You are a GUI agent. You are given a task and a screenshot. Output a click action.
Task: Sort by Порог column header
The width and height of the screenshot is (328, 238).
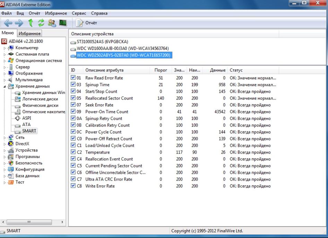(x=161, y=70)
